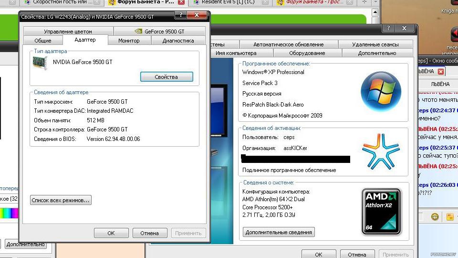
Task: Click the smiley emoticon icon in chat
Action: (435, 217)
